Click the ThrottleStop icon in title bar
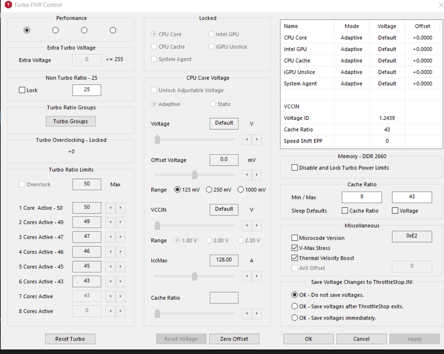Viewport: 444px width, 354px height. 8,5
